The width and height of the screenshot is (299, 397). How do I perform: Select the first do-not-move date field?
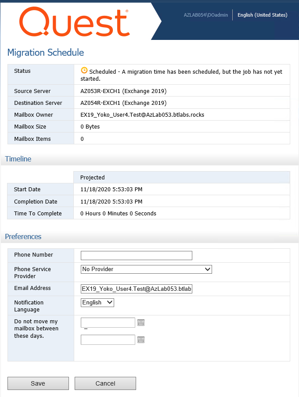(x=108, y=323)
